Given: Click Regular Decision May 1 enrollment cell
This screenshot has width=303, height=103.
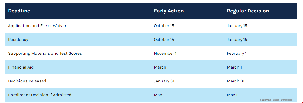Looking at the screenshot, I should [x=232, y=95].
